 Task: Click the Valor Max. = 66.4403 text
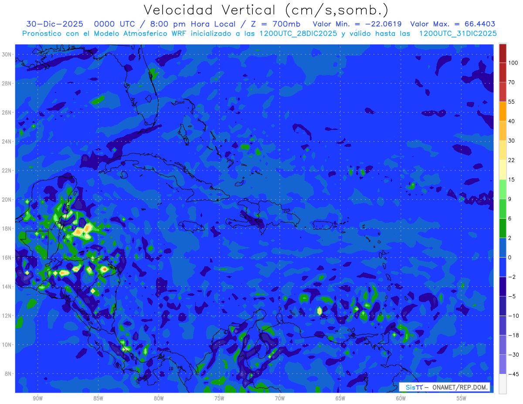pos(453,24)
